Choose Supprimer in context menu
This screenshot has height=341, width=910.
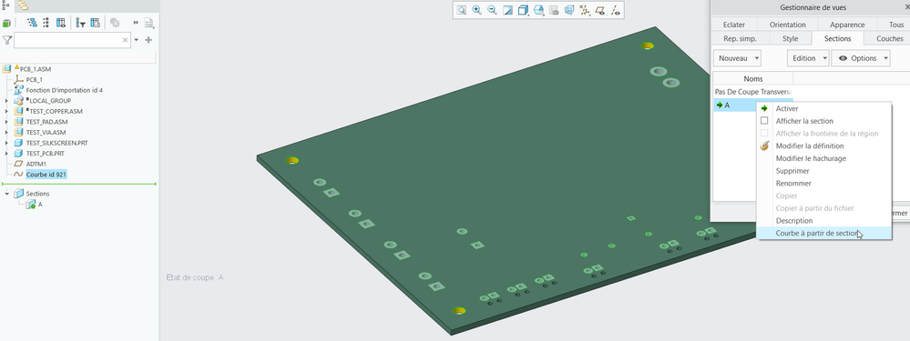(823, 171)
